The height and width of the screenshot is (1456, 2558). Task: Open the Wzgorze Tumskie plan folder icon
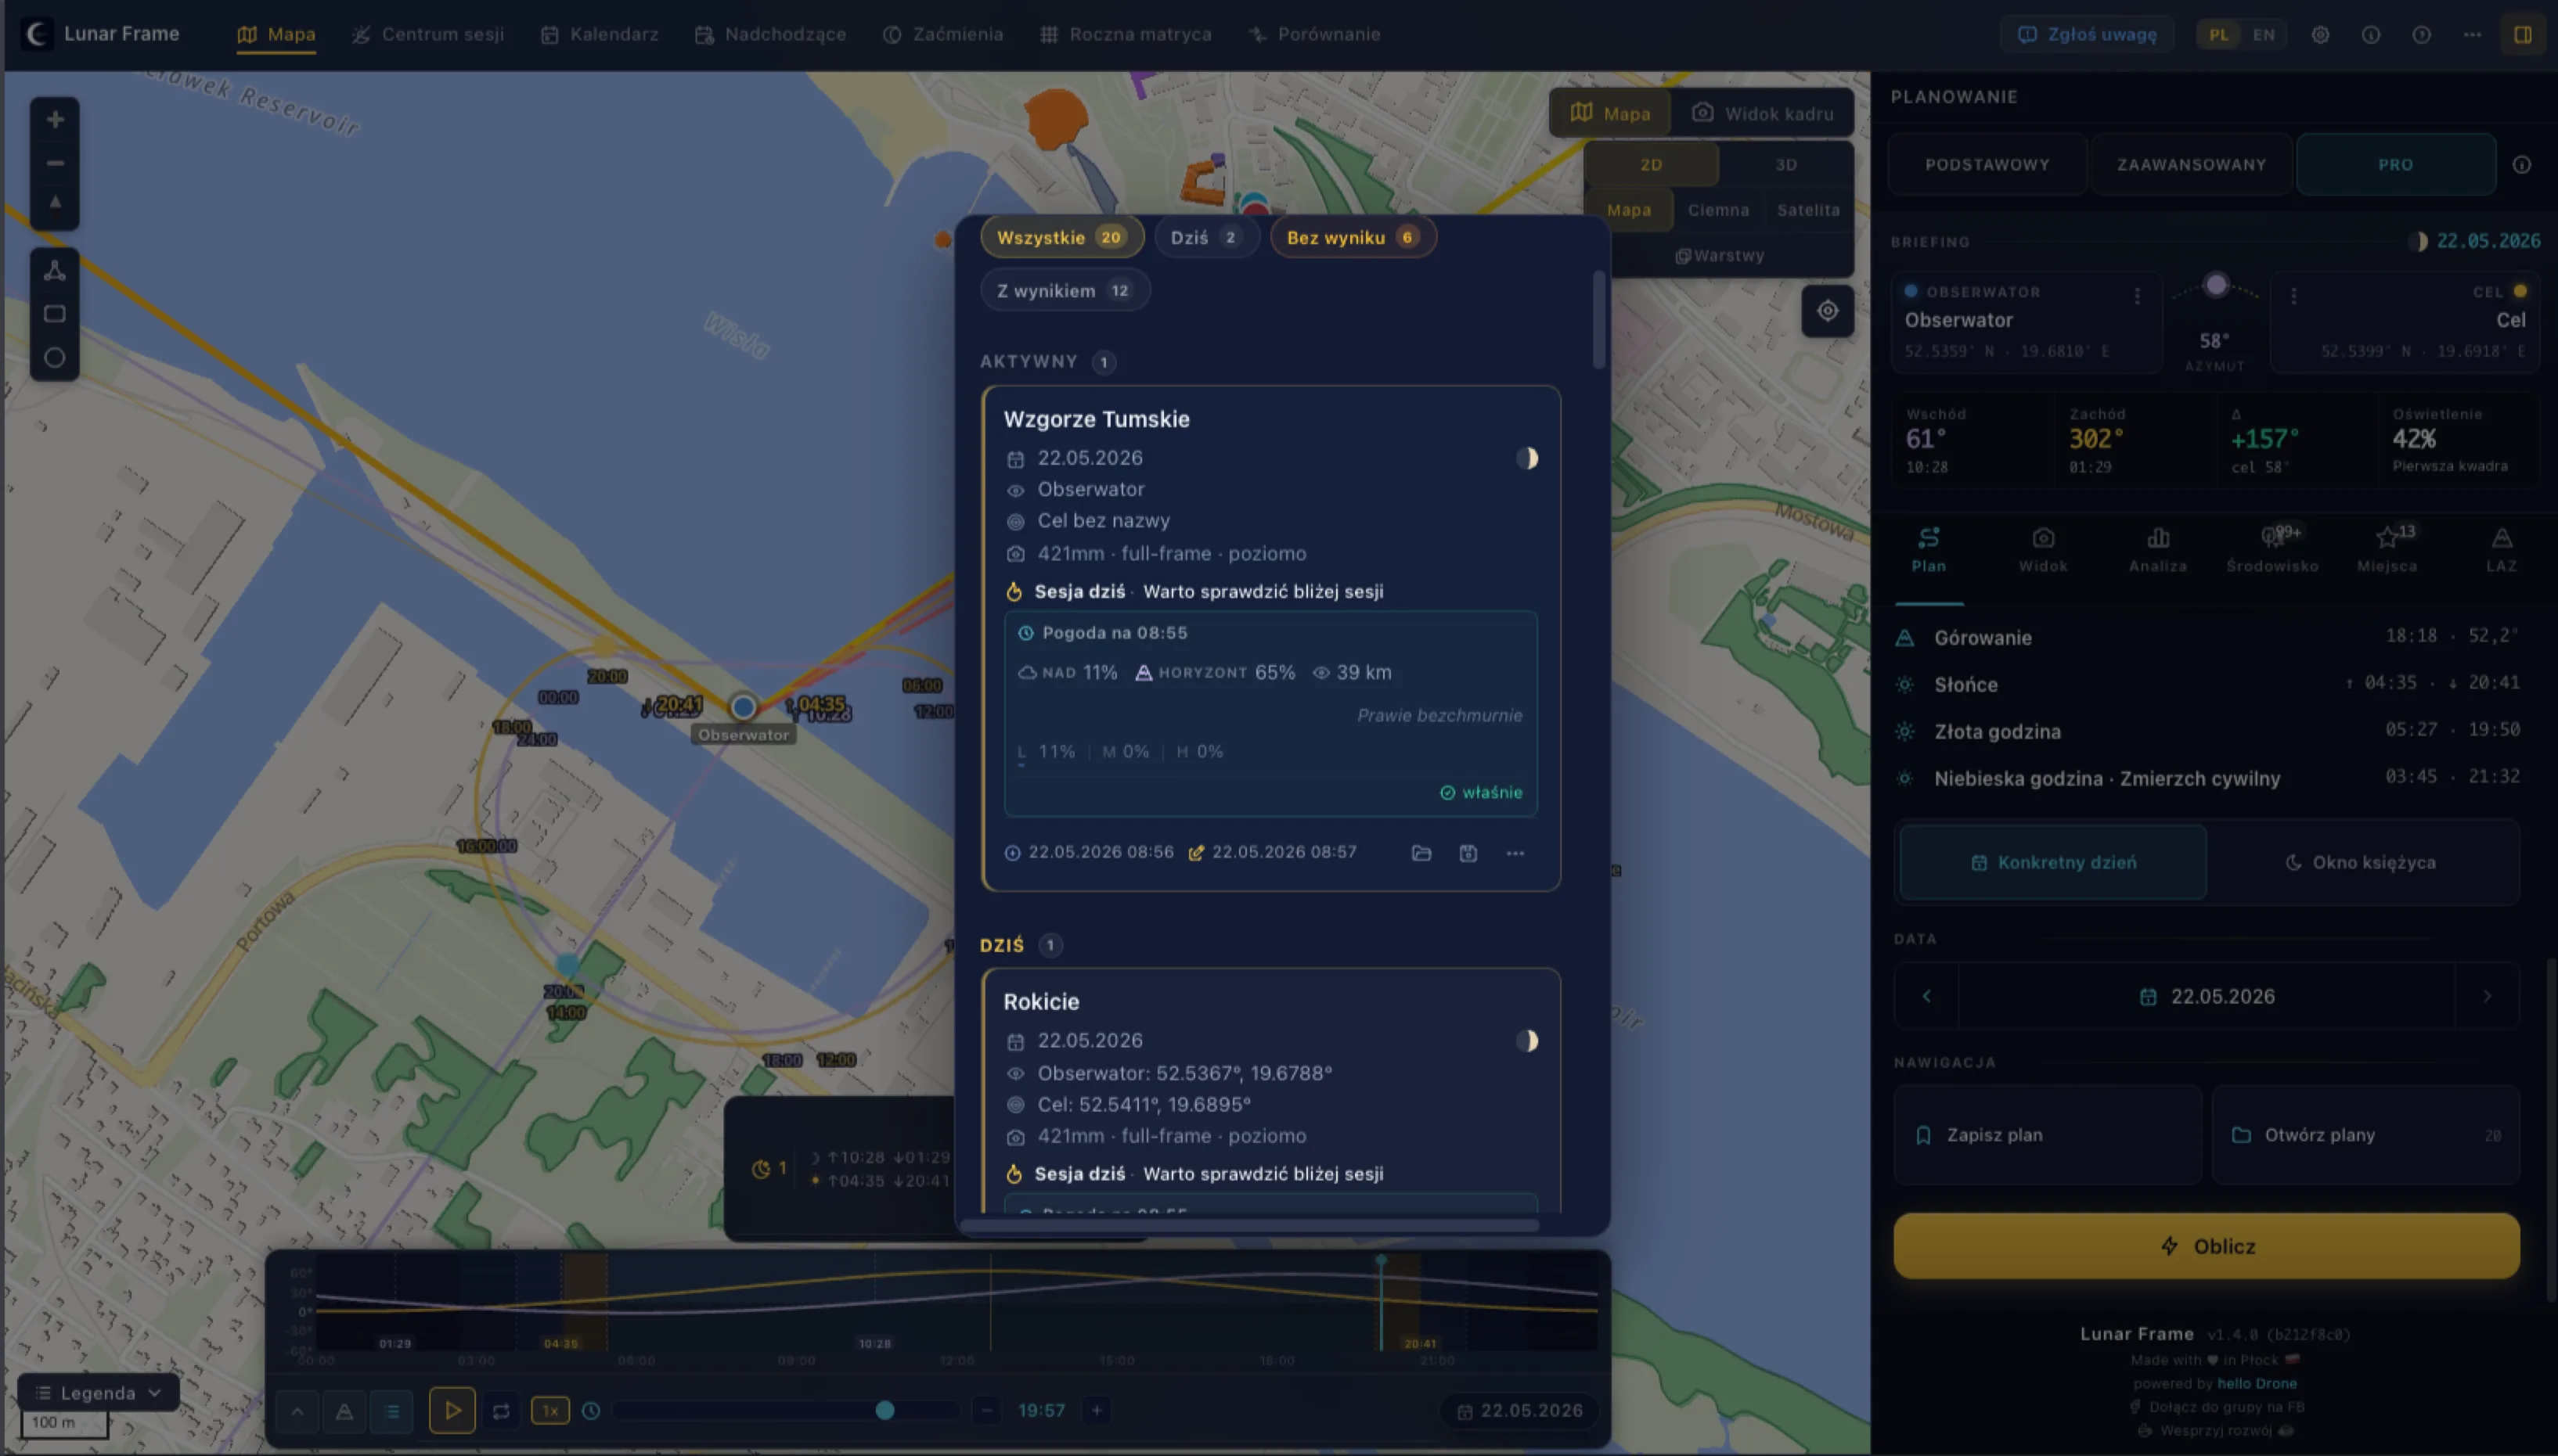point(1421,853)
